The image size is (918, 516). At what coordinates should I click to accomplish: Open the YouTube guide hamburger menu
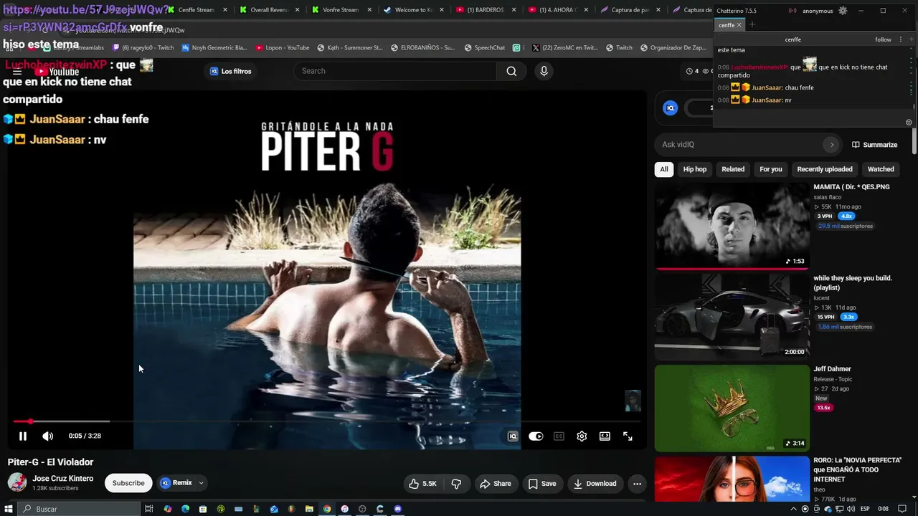tap(17, 72)
